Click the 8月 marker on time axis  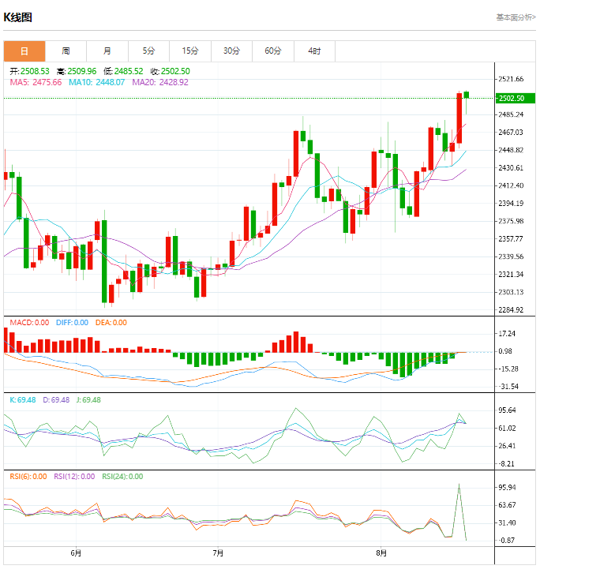[381, 553]
